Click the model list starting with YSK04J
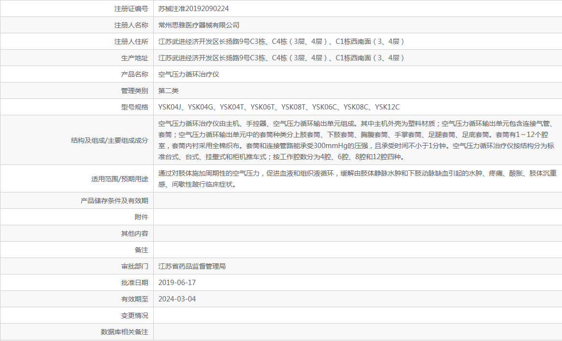The height and width of the screenshot is (341, 562). click(x=279, y=107)
